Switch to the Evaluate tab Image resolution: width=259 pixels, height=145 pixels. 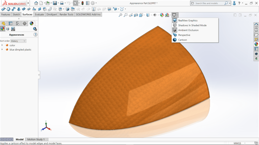(x=39, y=15)
